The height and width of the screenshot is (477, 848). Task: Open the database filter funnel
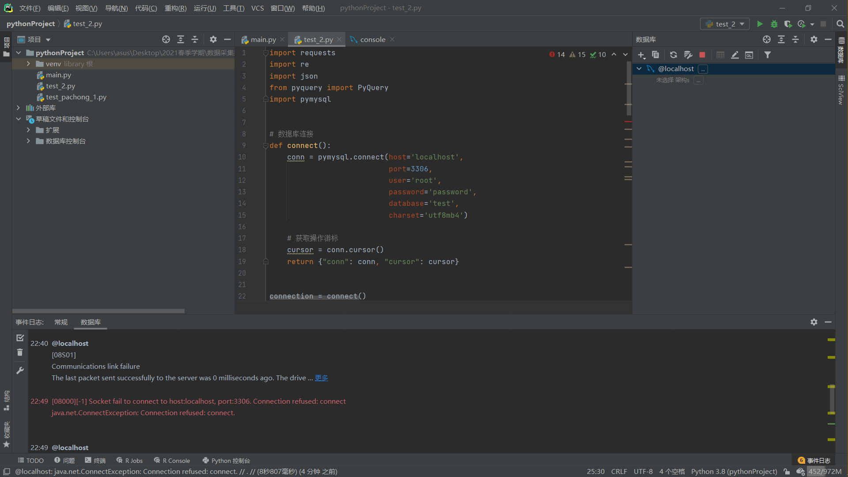(x=768, y=55)
